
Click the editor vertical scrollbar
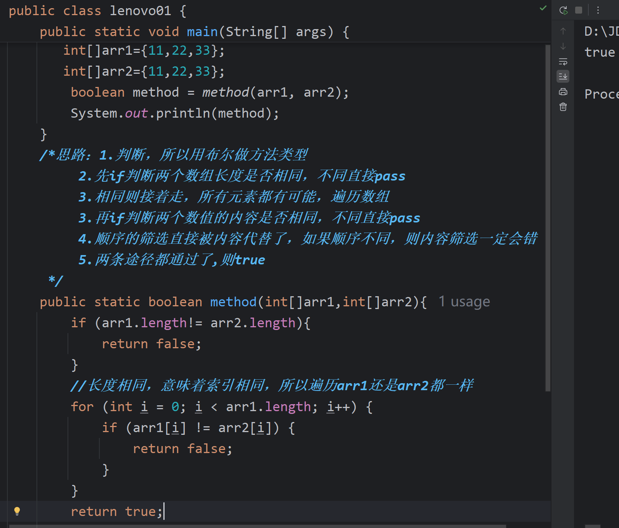pos(548,217)
